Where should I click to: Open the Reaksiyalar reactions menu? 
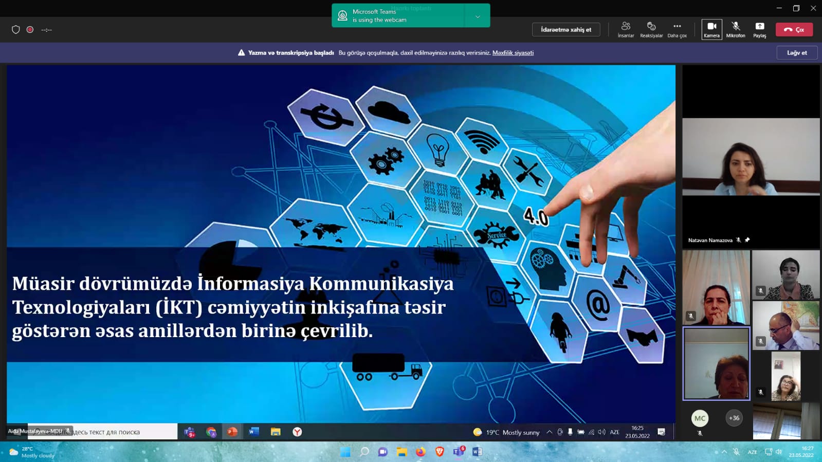(x=651, y=30)
